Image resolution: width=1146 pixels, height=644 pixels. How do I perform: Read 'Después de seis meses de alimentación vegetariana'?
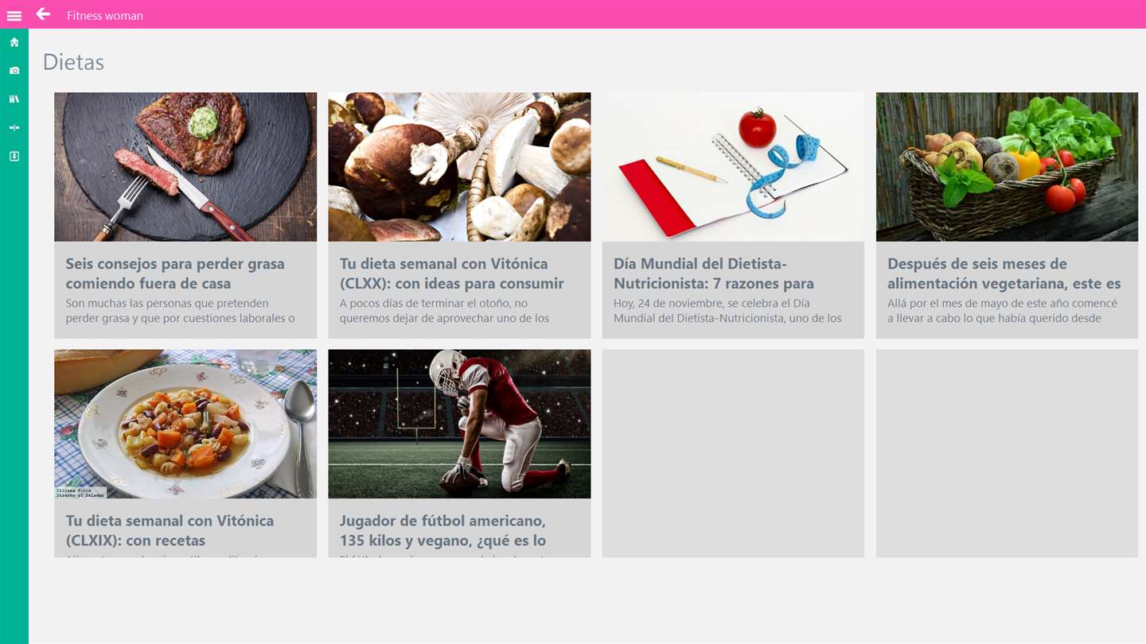pos(1004,274)
